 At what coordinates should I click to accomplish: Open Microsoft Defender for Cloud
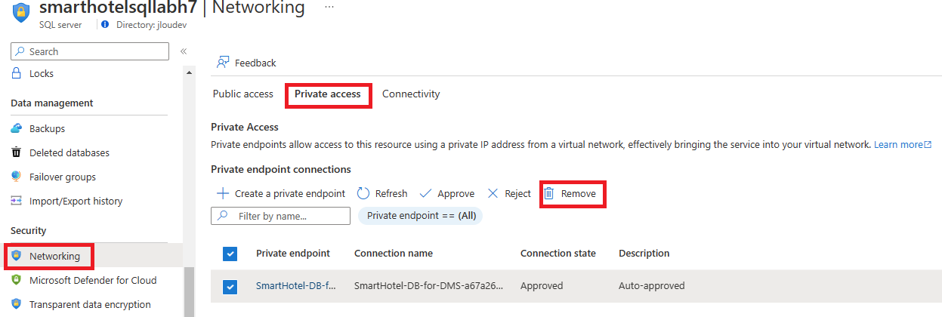tap(93, 280)
